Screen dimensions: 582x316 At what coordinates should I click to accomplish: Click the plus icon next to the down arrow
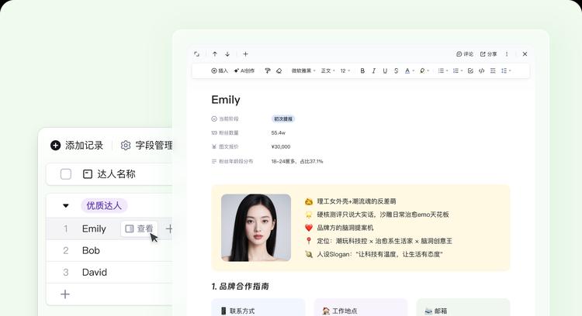(245, 54)
